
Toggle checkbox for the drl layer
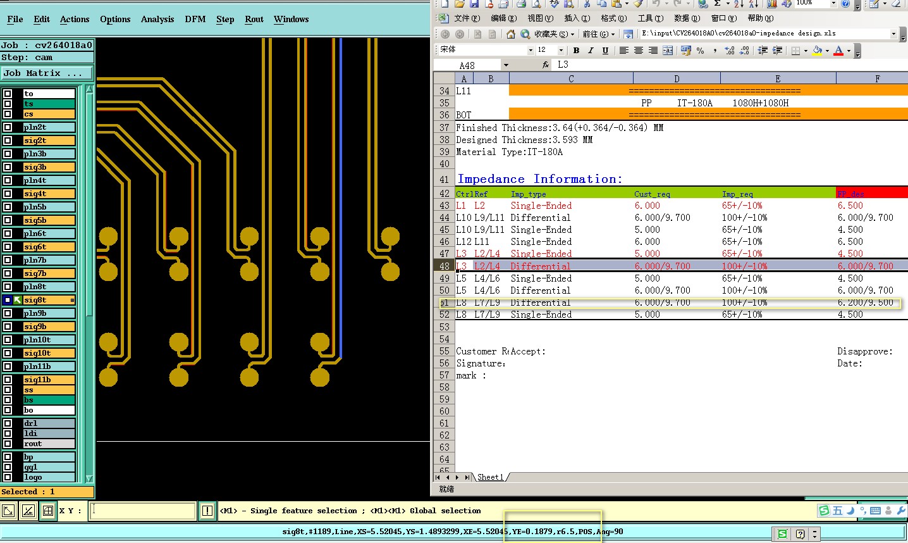click(8, 423)
